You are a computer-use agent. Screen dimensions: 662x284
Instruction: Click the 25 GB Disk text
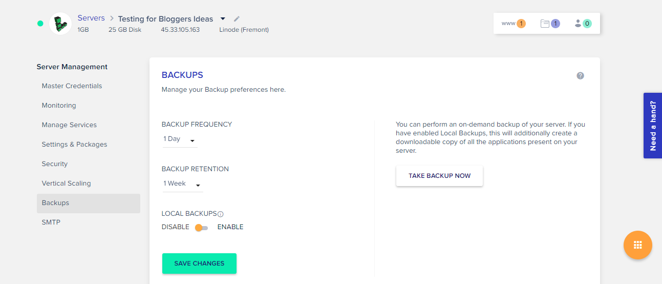point(125,30)
